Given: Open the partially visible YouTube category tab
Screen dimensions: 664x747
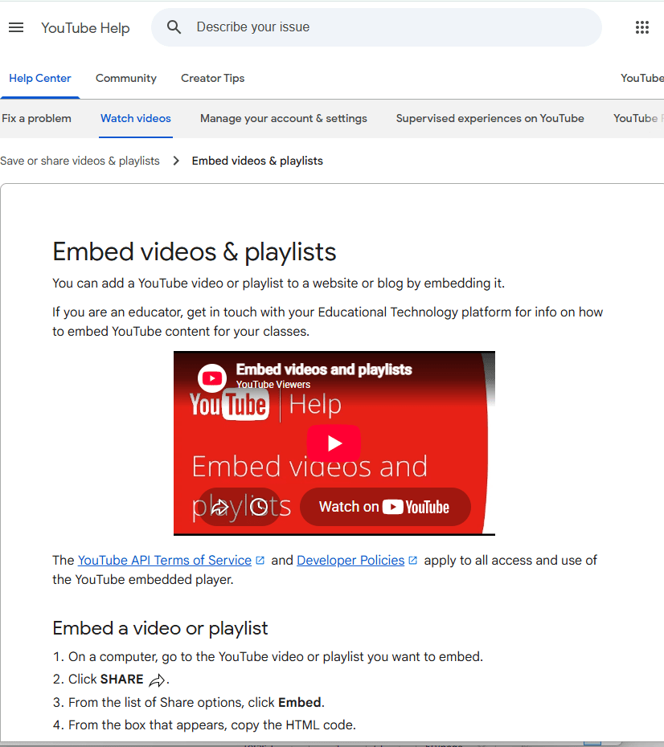Looking at the screenshot, I should [x=638, y=118].
